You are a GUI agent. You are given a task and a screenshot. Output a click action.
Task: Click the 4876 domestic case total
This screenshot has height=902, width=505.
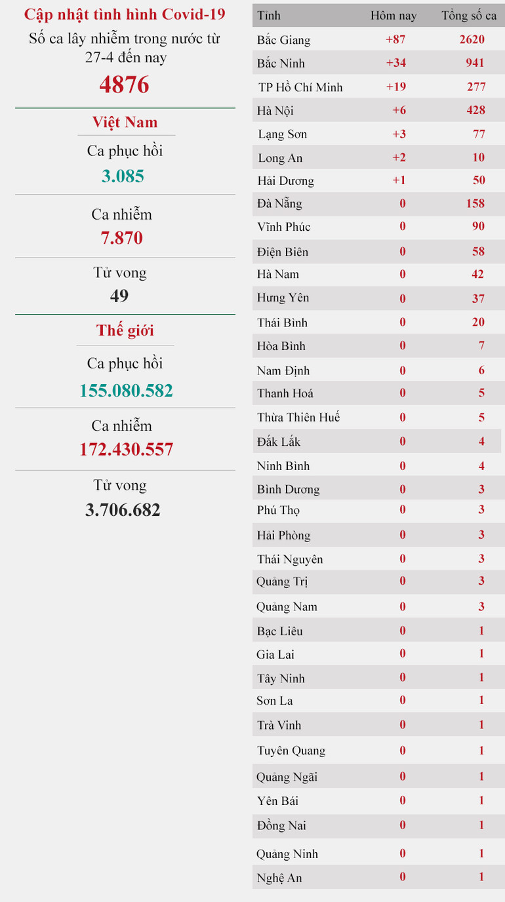(125, 85)
